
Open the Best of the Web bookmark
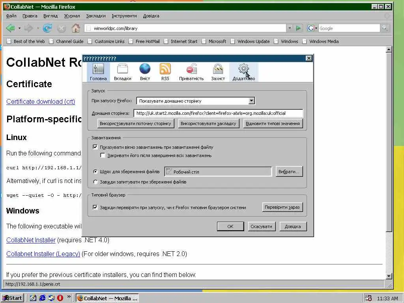pyautogui.click(x=26, y=41)
